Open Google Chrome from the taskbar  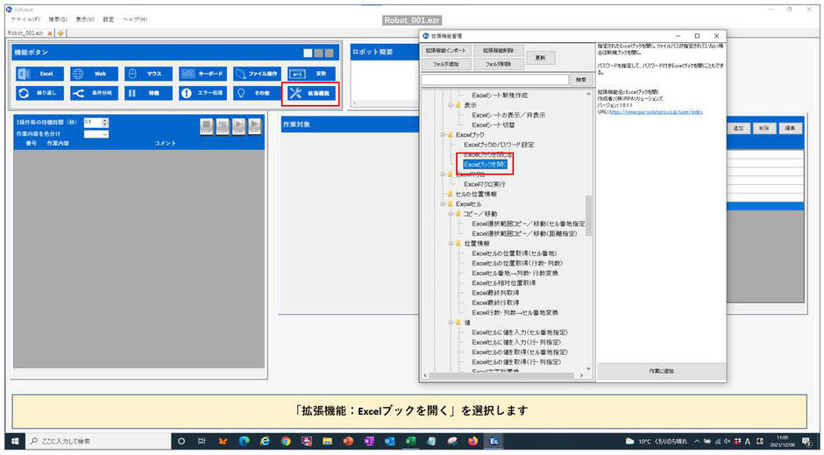286,441
